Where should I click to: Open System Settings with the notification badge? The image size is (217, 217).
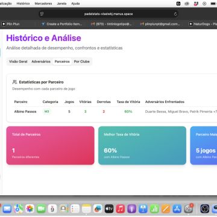[189, 209]
